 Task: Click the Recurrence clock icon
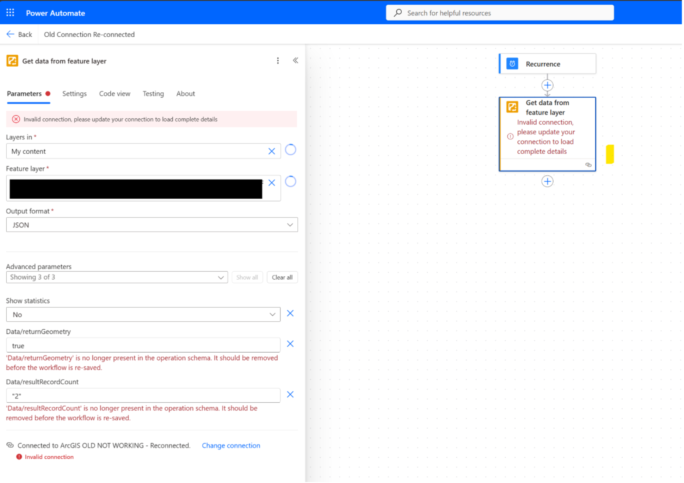click(512, 64)
